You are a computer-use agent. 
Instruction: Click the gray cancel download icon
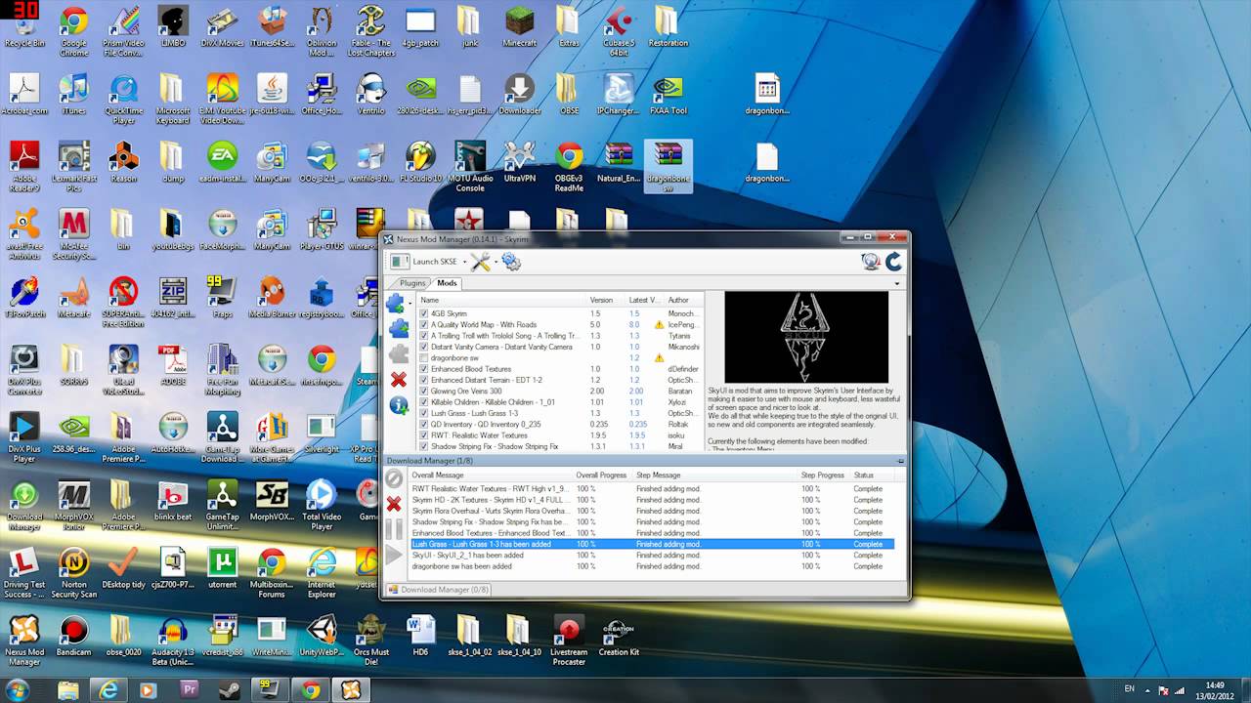[394, 478]
